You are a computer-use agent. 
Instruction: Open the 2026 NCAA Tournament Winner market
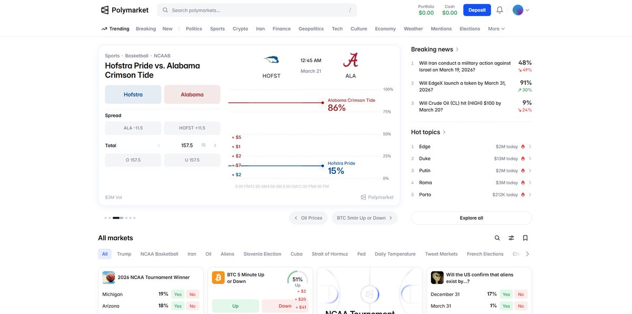(154, 278)
